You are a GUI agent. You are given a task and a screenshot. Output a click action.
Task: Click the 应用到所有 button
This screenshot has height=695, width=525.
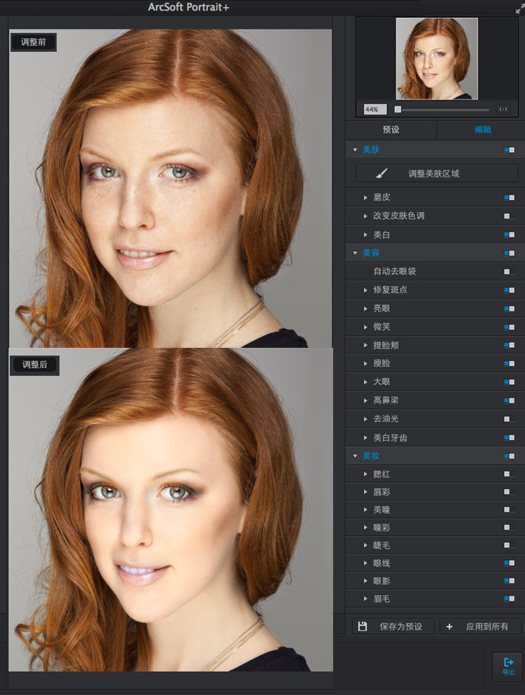(x=481, y=626)
